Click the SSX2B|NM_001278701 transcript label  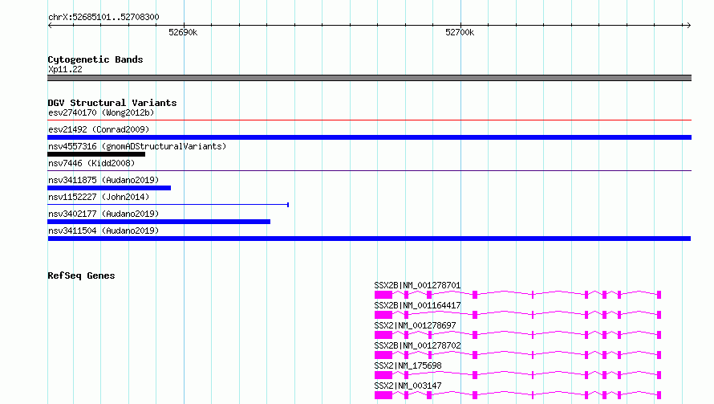(x=417, y=285)
